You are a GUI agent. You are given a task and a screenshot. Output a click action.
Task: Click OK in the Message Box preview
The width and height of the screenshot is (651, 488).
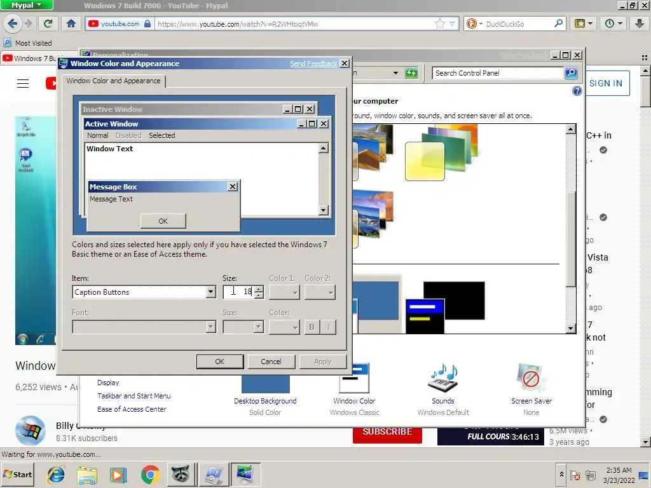coord(163,221)
